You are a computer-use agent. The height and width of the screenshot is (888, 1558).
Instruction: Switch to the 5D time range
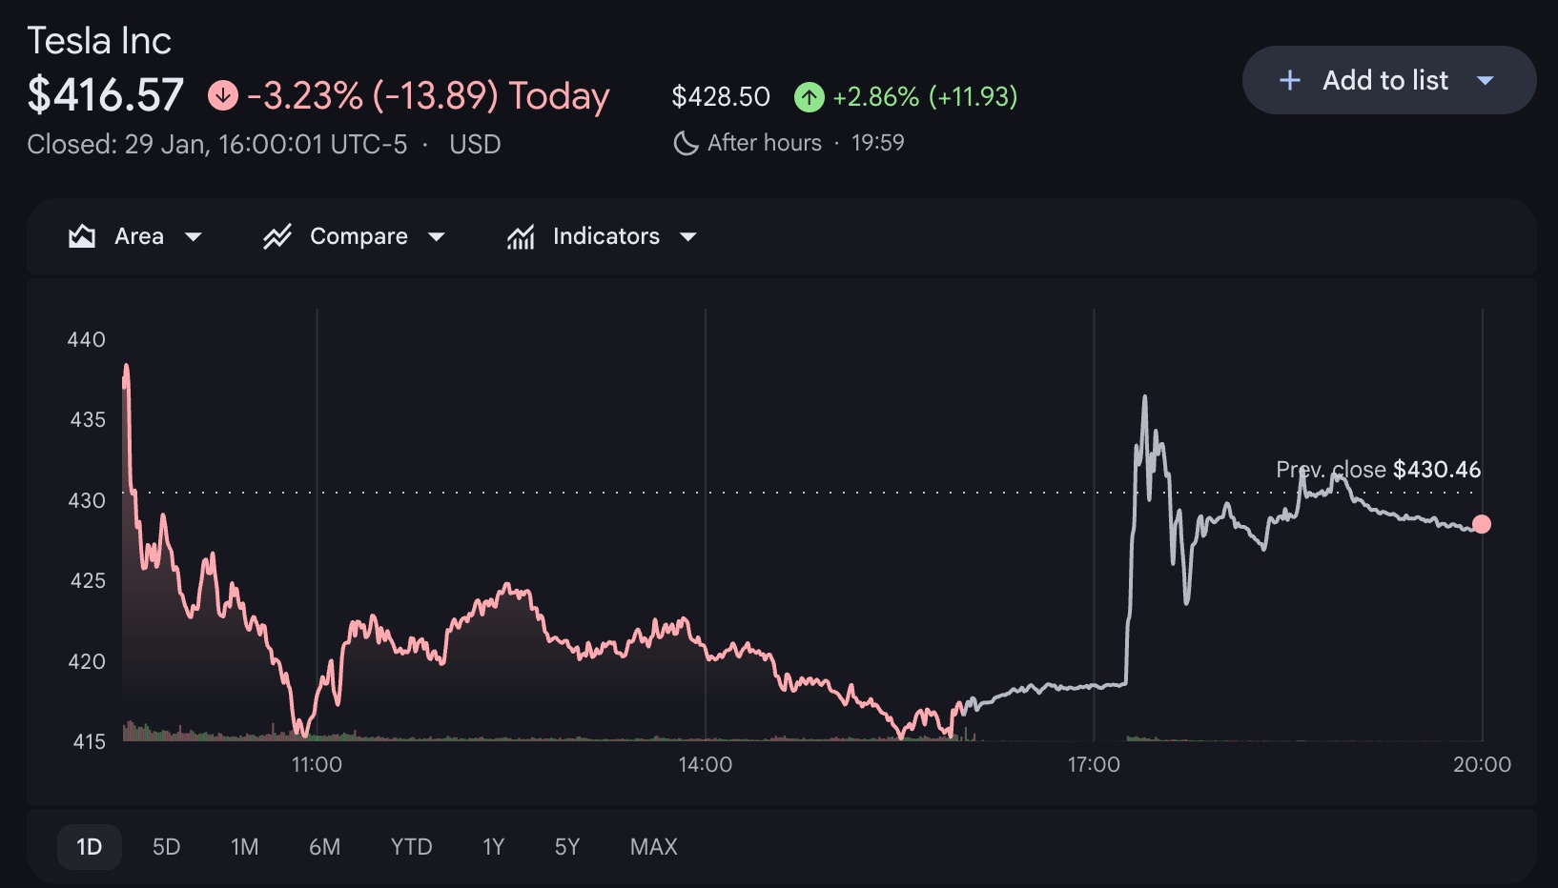166,847
